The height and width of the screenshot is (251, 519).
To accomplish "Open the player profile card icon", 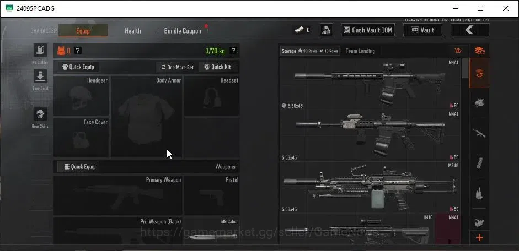I will point(327,30).
